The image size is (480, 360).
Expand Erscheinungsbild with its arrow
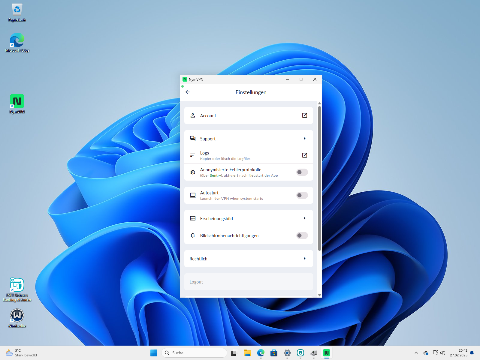coord(305,218)
